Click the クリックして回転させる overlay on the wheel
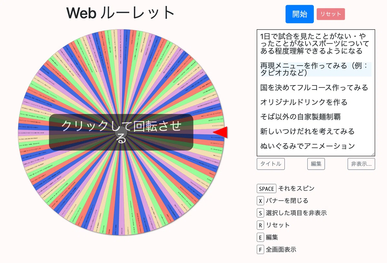This screenshot has width=387, height=263. pyautogui.click(x=121, y=132)
